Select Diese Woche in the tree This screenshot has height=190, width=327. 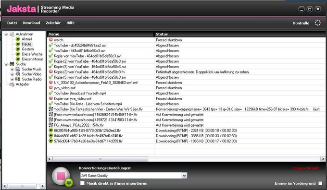(32, 54)
